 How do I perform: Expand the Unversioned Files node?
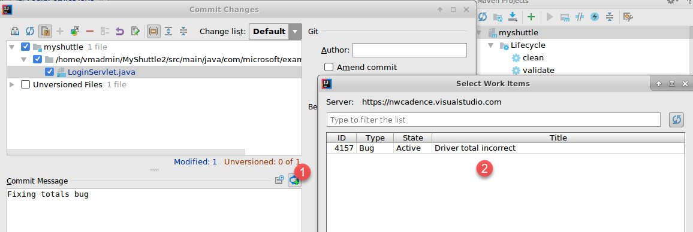(x=12, y=84)
